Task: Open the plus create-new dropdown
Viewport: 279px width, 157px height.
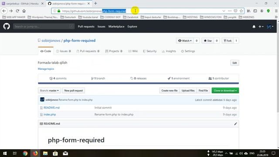Action: (x=261, y=27)
